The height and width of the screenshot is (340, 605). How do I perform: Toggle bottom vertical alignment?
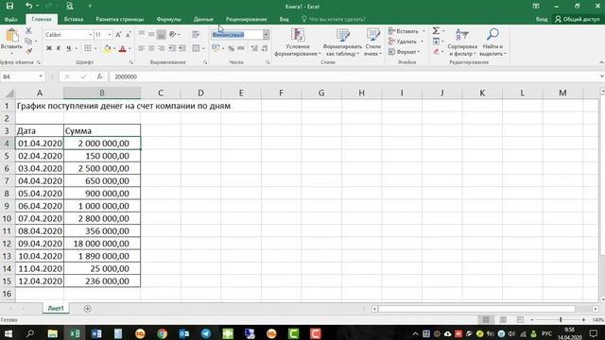click(162, 34)
